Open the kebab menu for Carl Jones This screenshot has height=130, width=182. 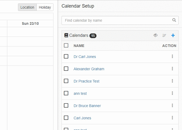pyautogui.click(x=172, y=118)
